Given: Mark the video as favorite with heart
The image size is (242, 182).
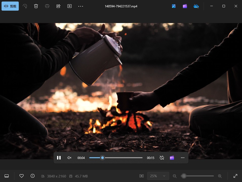Looking at the screenshot, I should click(x=22, y=176).
